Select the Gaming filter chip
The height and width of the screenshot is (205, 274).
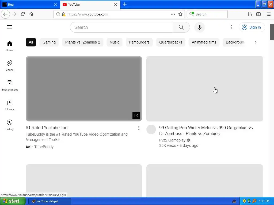tap(49, 42)
